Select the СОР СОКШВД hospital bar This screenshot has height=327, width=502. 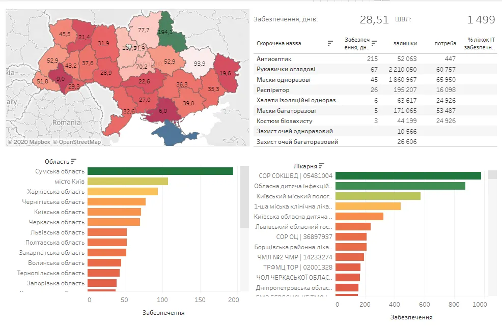408,175
